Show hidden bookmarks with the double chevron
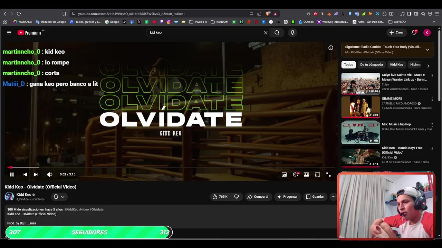Viewport: 442px width, 248px height. click(x=434, y=22)
